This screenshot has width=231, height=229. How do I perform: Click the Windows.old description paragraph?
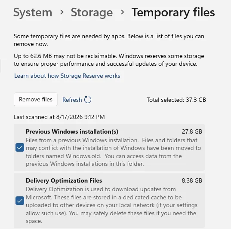(114, 152)
